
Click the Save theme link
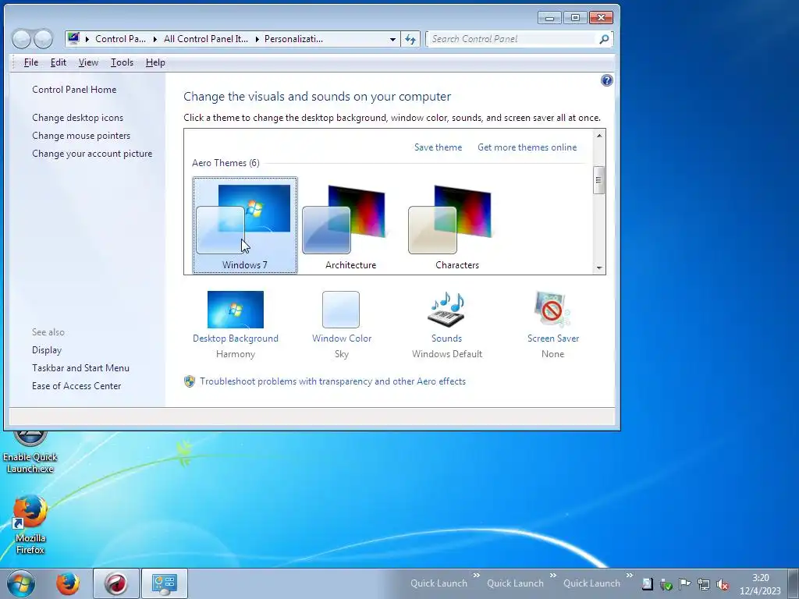tap(438, 147)
